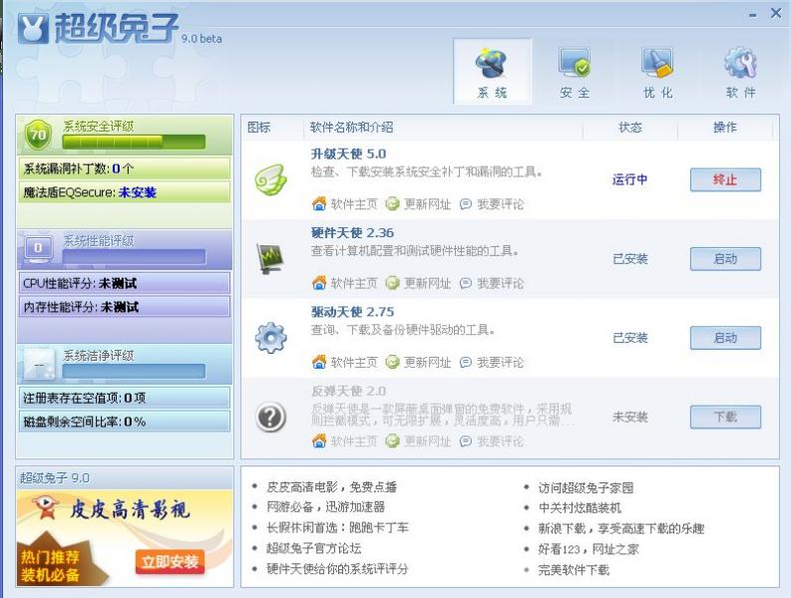Click the system performance monitor icon
The image size is (791, 598).
(38, 248)
